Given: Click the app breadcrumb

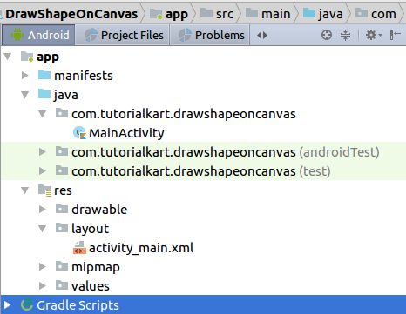Looking at the screenshot, I should pyautogui.click(x=169, y=14).
